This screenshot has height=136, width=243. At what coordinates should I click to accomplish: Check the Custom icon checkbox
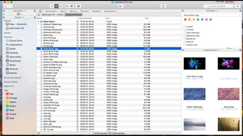[184, 45]
